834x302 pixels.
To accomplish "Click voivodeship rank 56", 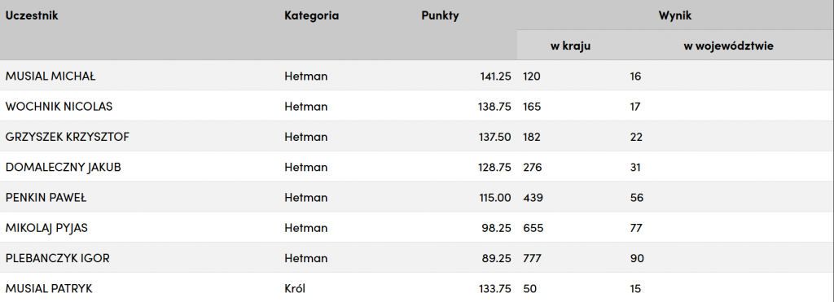I will 637,198.
